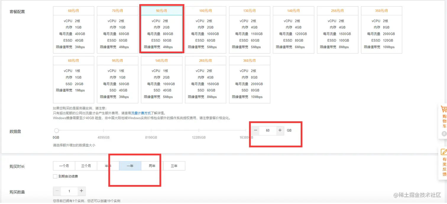447x204 pixels.
Task: Choose the 100元/月 plan card
Action: coord(205,30)
